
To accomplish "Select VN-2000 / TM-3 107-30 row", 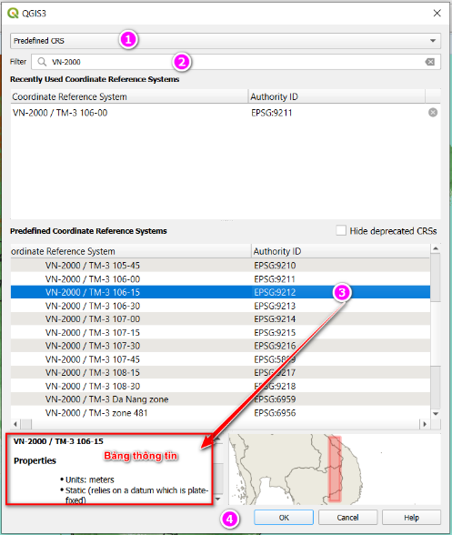I will pyautogui.click(x=220, y=346).
